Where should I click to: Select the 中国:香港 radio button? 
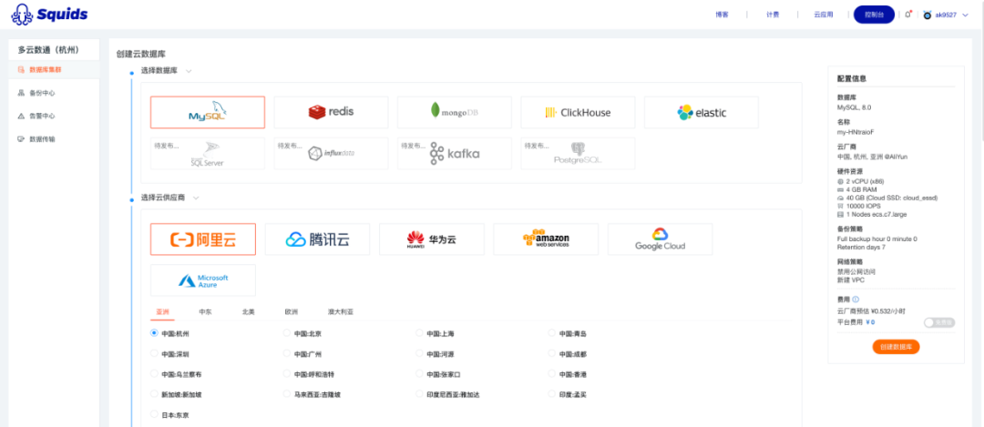(551, 373)
